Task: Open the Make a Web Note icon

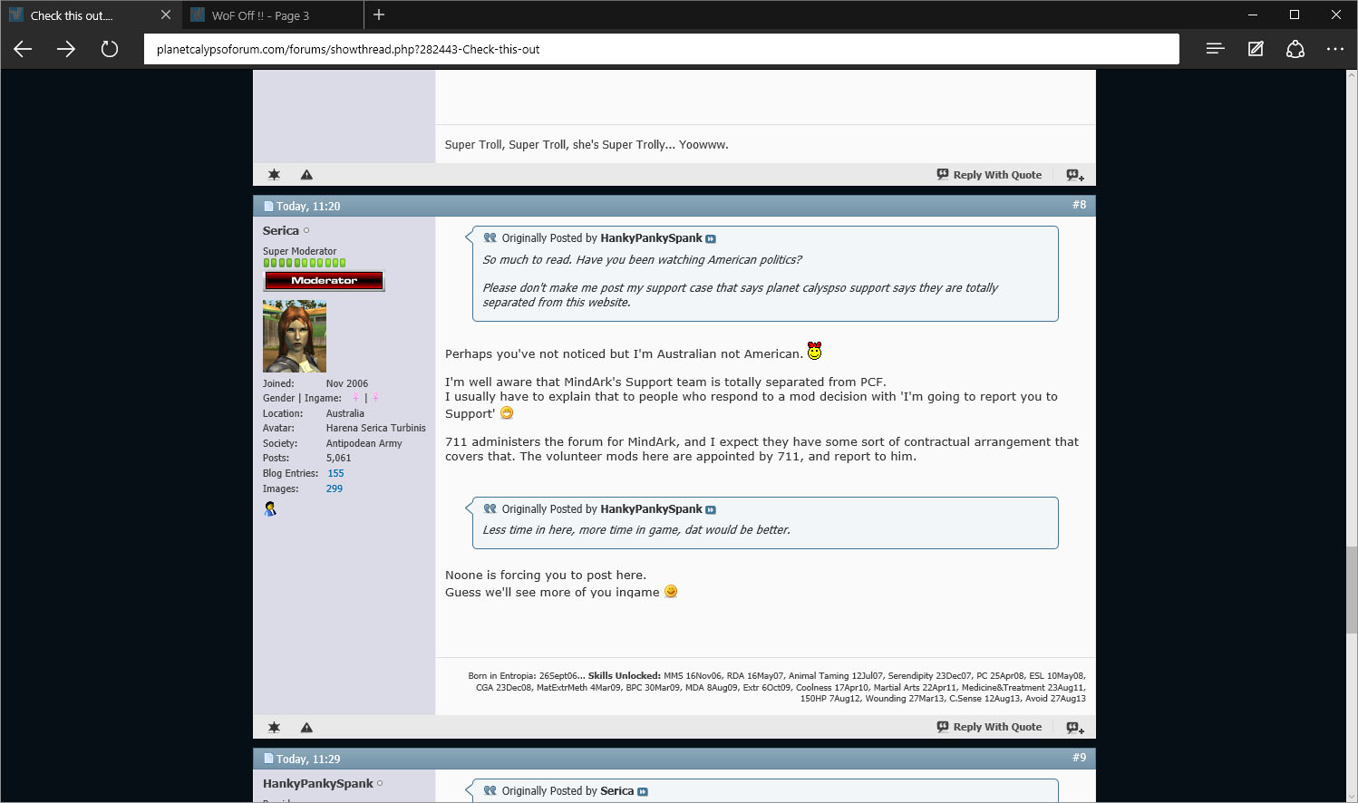Action: (x=1256, y=49)
